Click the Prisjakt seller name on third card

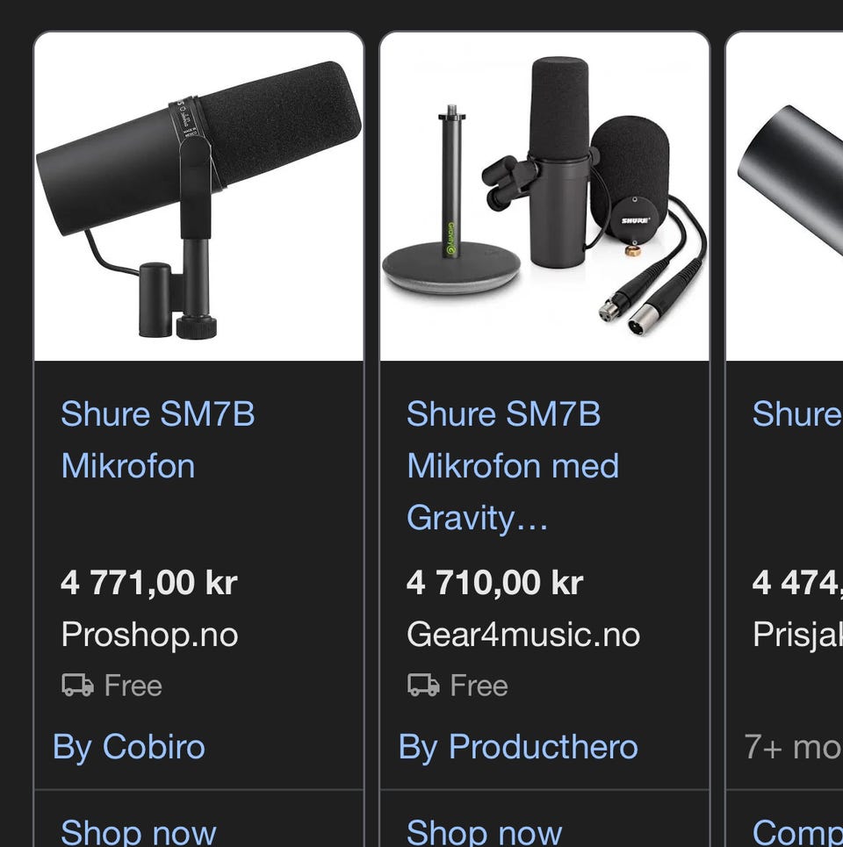coord(797,635)
